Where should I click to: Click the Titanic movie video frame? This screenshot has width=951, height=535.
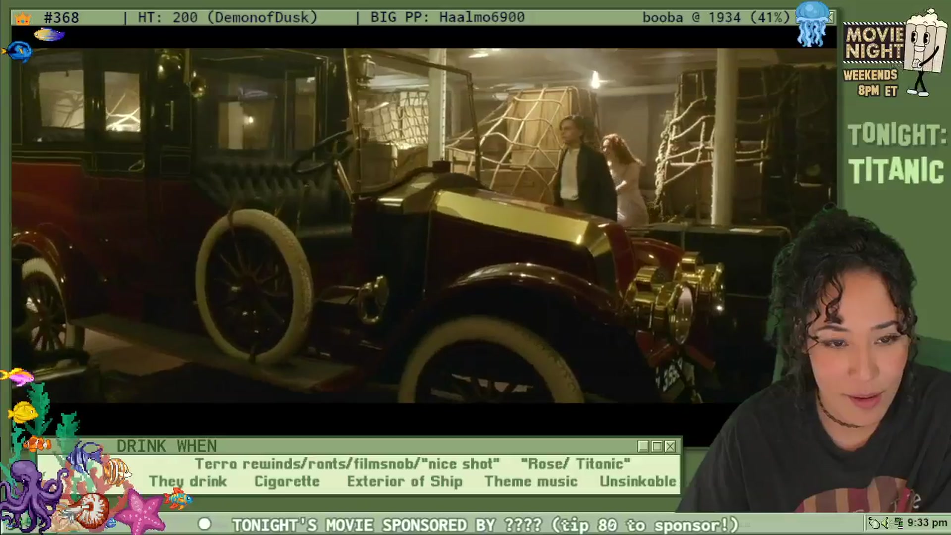[424, 225]
